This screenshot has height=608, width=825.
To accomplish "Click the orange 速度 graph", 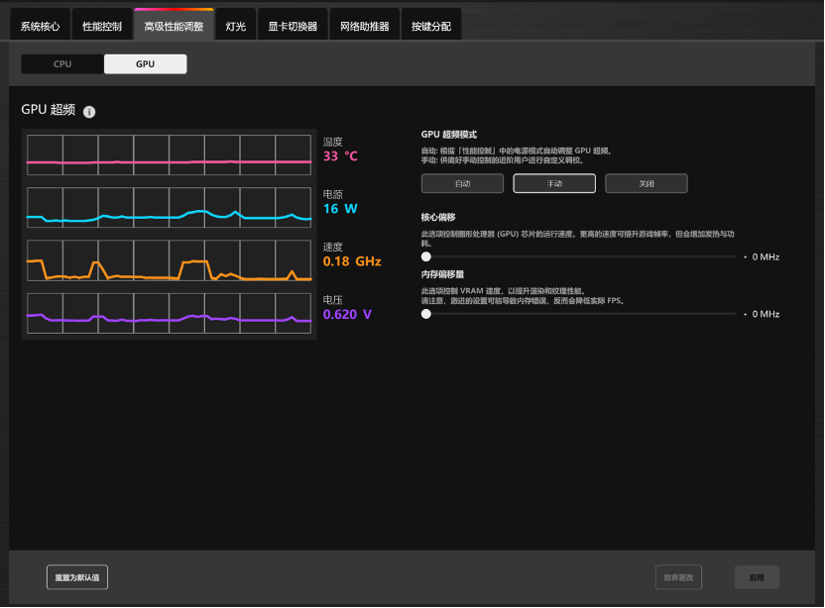I will [169, 260].
